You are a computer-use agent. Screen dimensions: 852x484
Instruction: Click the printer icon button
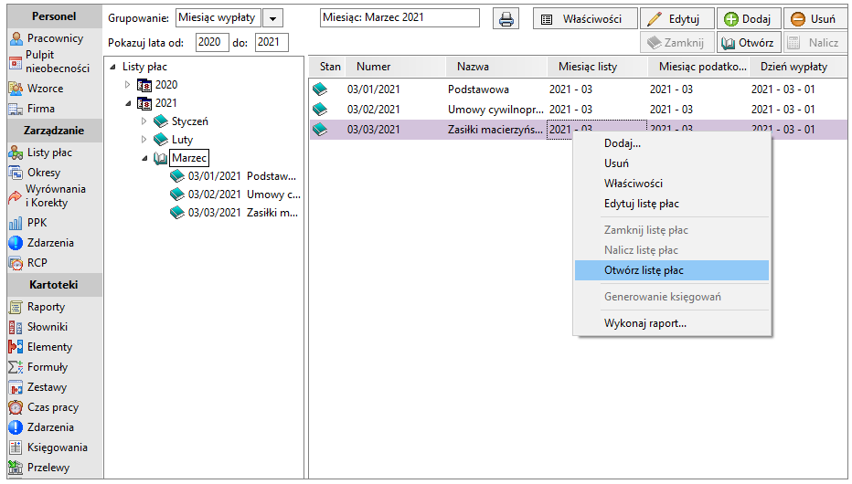coord(506,19)
